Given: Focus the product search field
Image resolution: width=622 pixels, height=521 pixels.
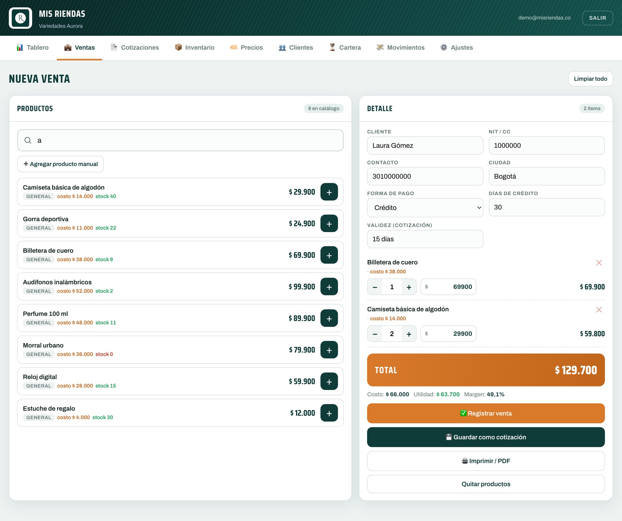Looking at the screenshot, I should coord(180,140).
